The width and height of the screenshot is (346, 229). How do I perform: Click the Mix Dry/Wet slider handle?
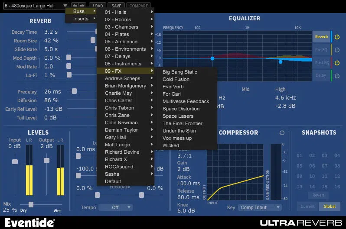coord(31,204)
